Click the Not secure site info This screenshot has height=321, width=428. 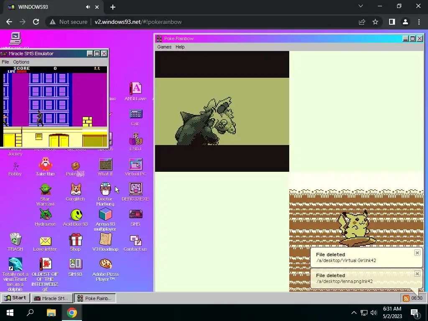[68, 22]
